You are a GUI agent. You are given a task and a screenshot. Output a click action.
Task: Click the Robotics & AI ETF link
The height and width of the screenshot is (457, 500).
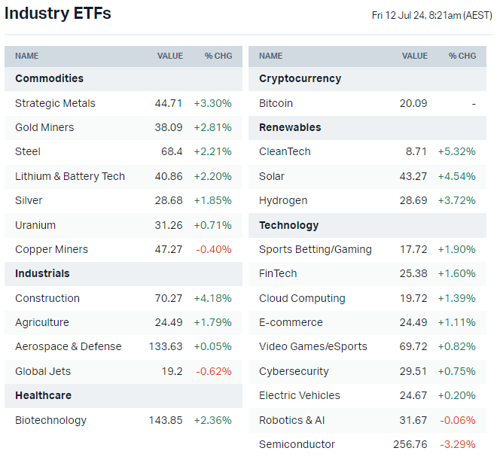point(291,420)
